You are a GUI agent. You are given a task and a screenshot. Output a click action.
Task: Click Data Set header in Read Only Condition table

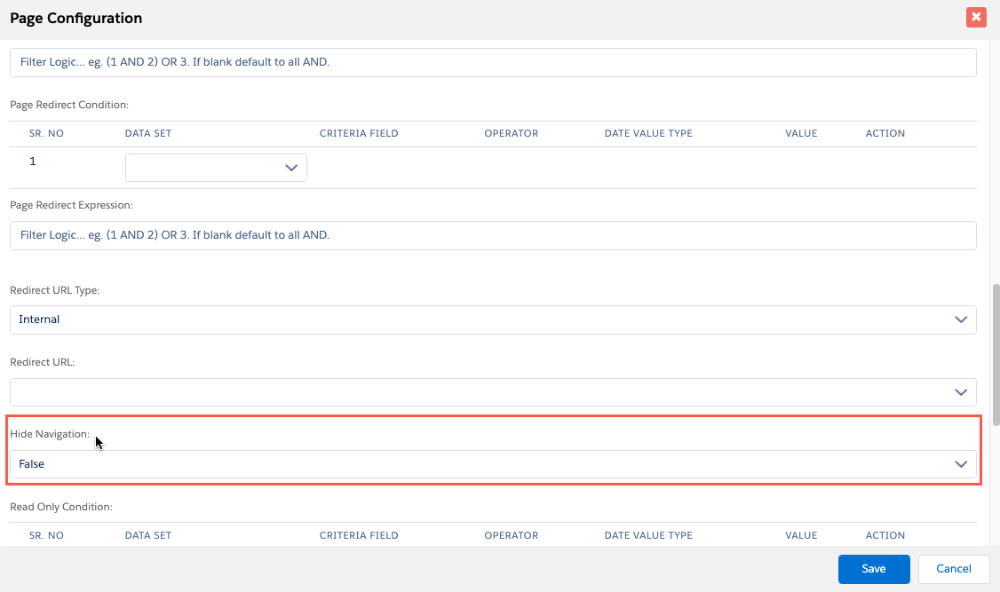148,535
